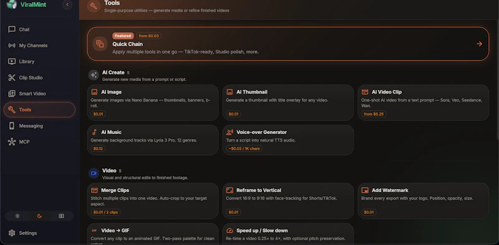
Task: Select the third theme mode icon
Action: coord(61,216)
